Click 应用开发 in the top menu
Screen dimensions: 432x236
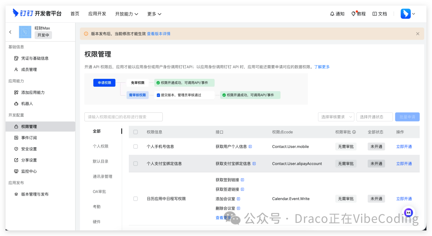pos(96,13)
